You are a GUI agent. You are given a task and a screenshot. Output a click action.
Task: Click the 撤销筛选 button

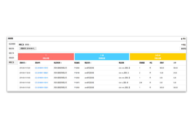point(183,49)
